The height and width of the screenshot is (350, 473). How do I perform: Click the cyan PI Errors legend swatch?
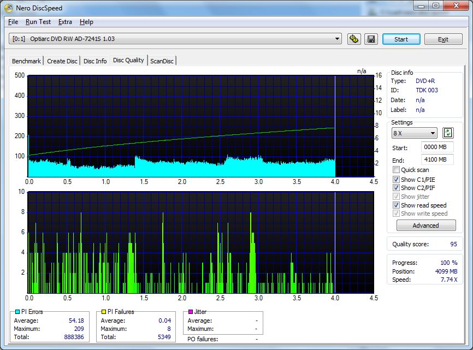(x=17, y=312)
